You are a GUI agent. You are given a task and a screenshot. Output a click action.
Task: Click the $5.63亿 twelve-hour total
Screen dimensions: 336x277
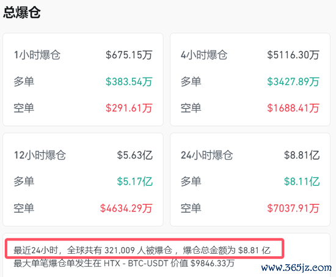pyautogui.click(x=134, y=155)
